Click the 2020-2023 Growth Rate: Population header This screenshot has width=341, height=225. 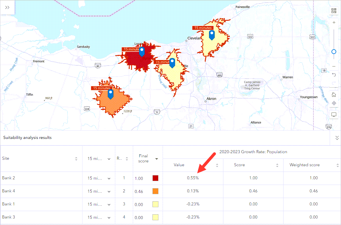point(253,152)
